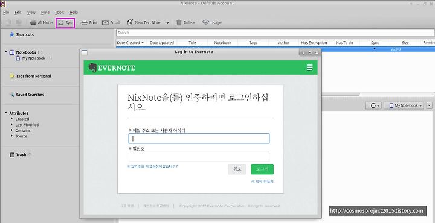435x223 pixels.
Task: Open the privacy policy footer link
Action: (156, 206)
